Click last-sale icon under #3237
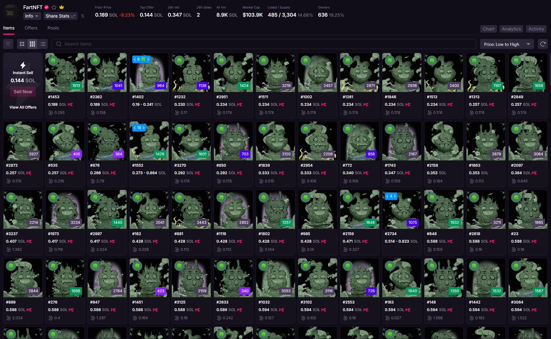This screenshot has height=339, width=551. (x=8, y=249)
